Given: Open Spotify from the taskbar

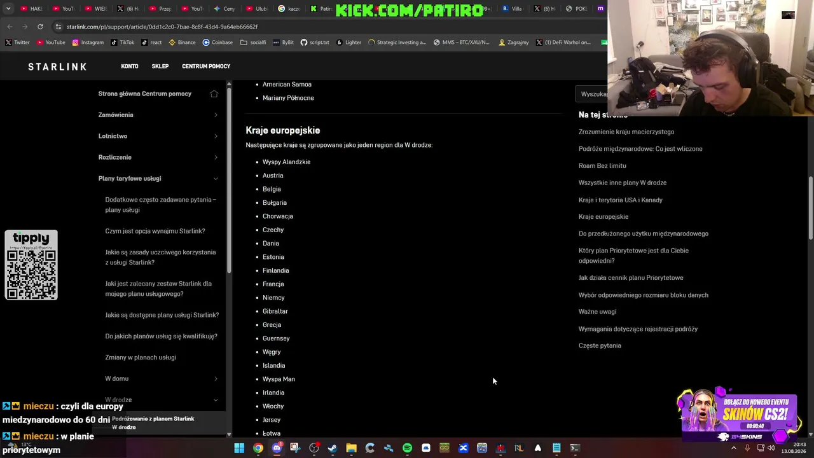Looking at the screenshot, I should coord(407,448).
